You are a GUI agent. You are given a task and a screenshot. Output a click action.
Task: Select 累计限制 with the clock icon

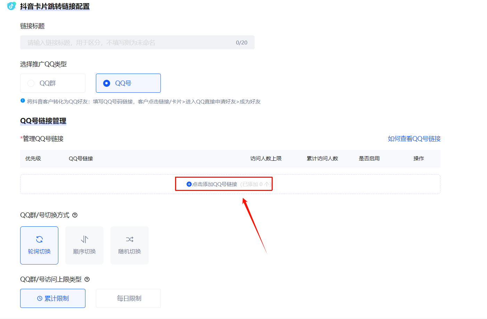(x=53, y=298)
